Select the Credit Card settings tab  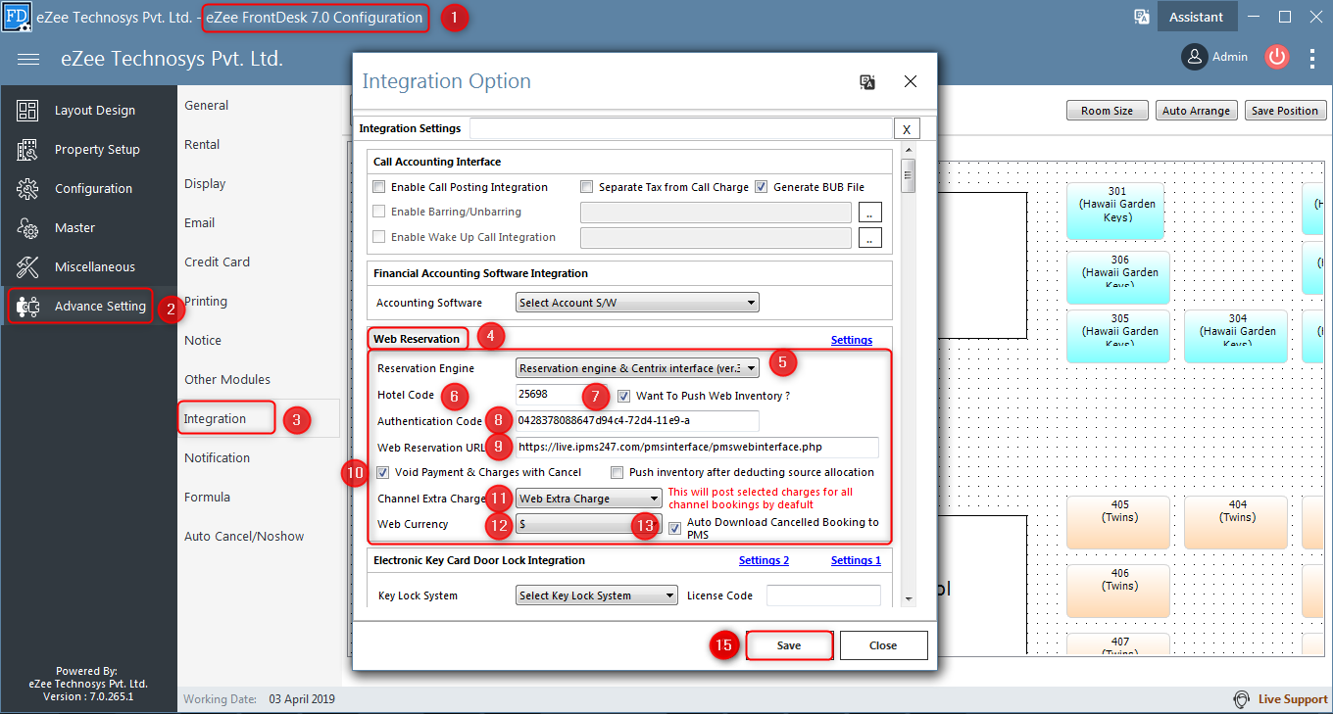point(218,262)
